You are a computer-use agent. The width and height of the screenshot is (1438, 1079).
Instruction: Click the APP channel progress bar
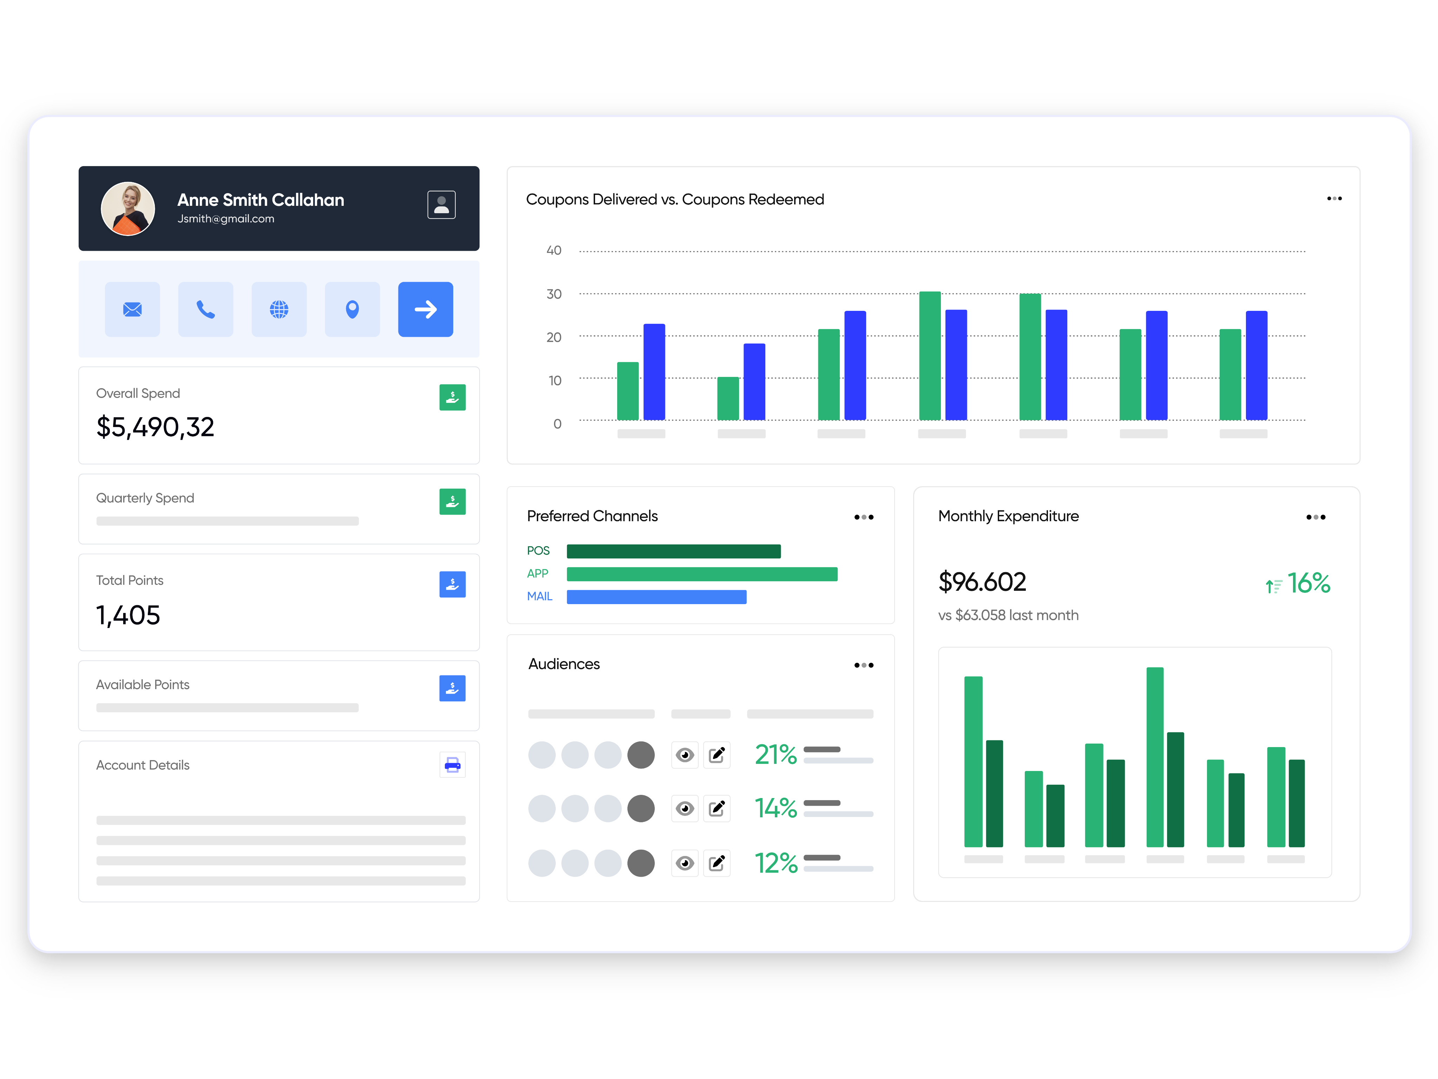click(x=702, y=574)
